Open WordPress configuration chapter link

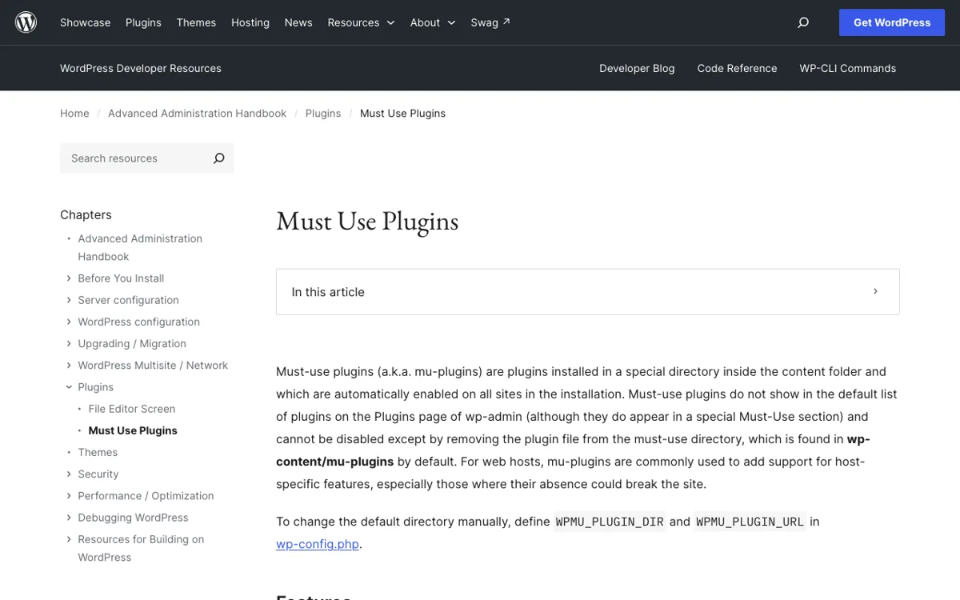(x=138, y=322)
